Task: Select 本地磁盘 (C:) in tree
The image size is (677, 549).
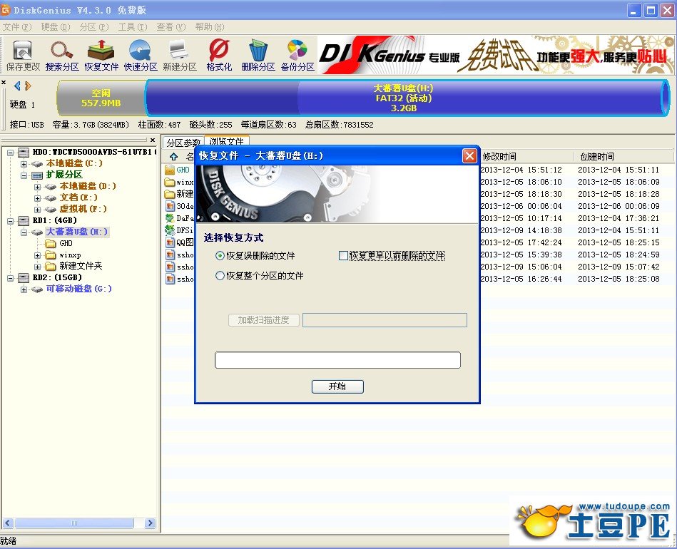Action: pos(73,163)
